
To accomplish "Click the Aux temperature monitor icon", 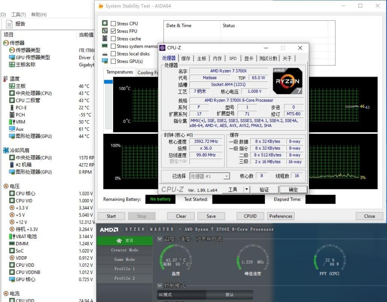I will (12, 129).
